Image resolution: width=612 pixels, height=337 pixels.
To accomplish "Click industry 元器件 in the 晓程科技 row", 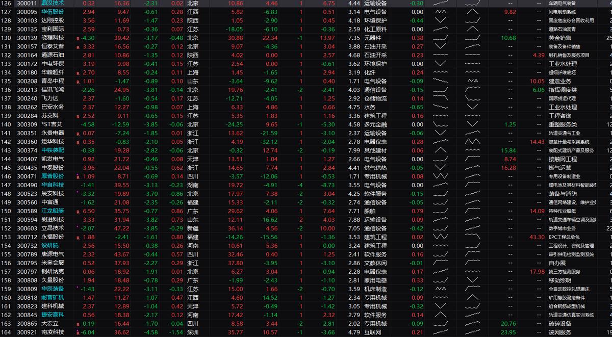I will pos(372,38).
